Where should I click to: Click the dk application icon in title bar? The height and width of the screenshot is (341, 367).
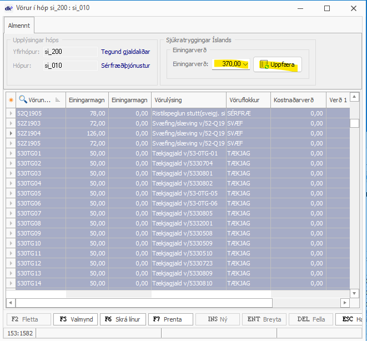(x=9, y=8)
